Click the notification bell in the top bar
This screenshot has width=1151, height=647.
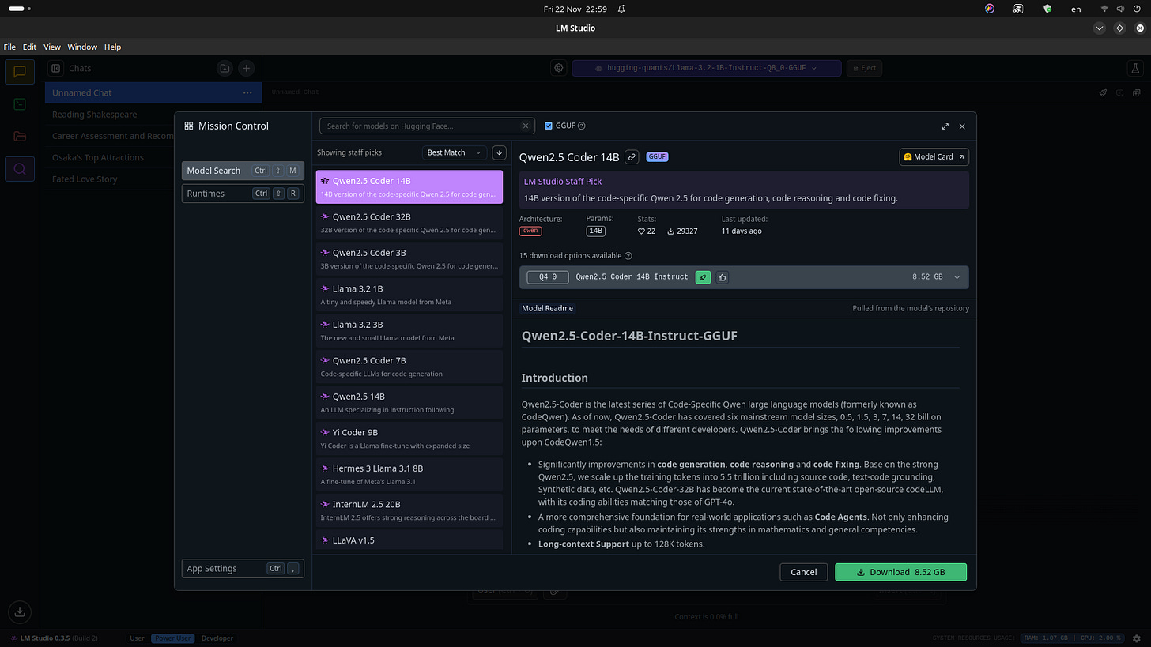pyautogui.click(x=621, y=9)
